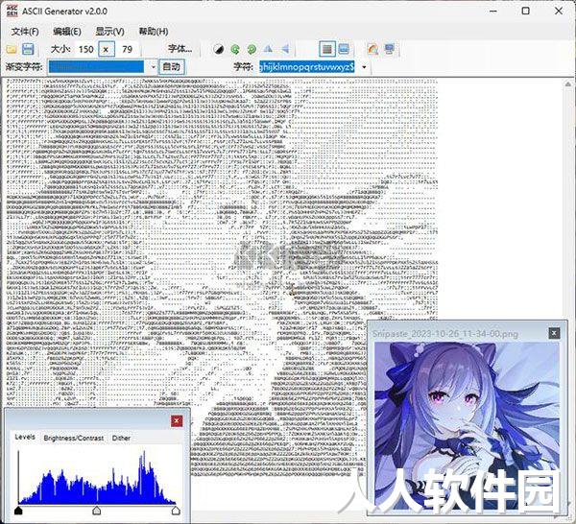Open the 显示(V) menu
The width and height of the screenshot is (576, 524).
pyautogui.click(x=109, y=32)
